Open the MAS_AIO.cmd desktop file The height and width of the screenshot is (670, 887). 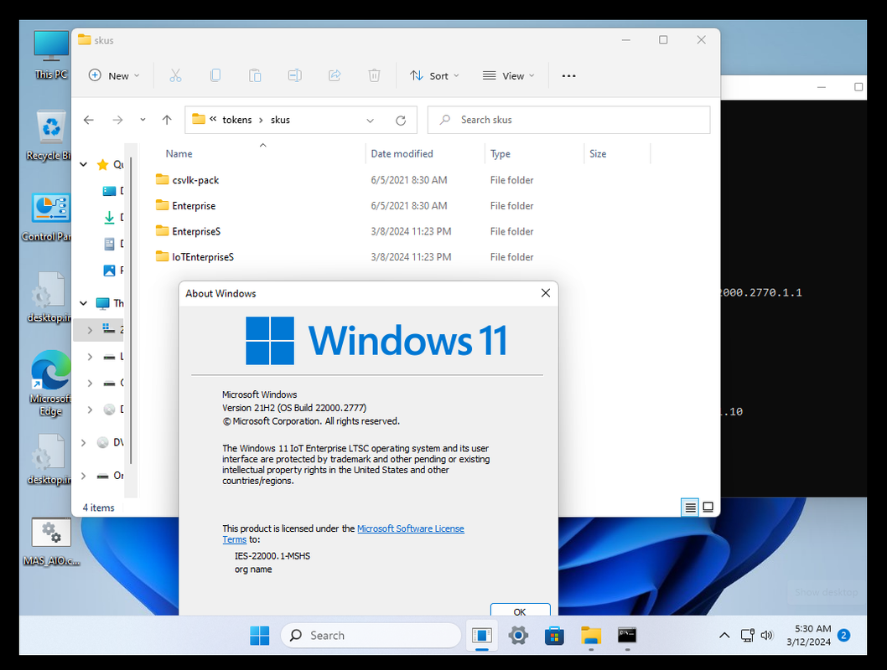click(x=51, y=541)
